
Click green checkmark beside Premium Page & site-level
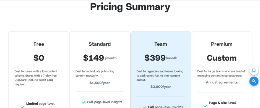point(206,106)
